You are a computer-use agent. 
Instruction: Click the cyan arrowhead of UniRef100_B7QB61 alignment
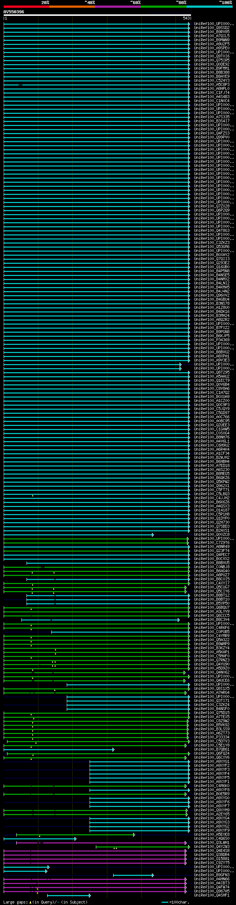point(113,749)
